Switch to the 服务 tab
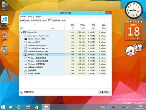The height and width of the screenshot is (110, 146). [x=63, y=20]
